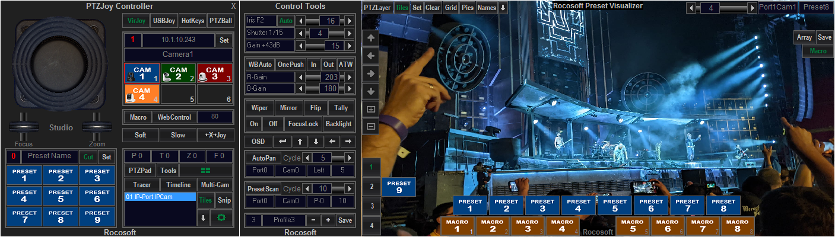Click the OnePush white balance button
This screenshot has width=835, height=237.
[290, 64]
